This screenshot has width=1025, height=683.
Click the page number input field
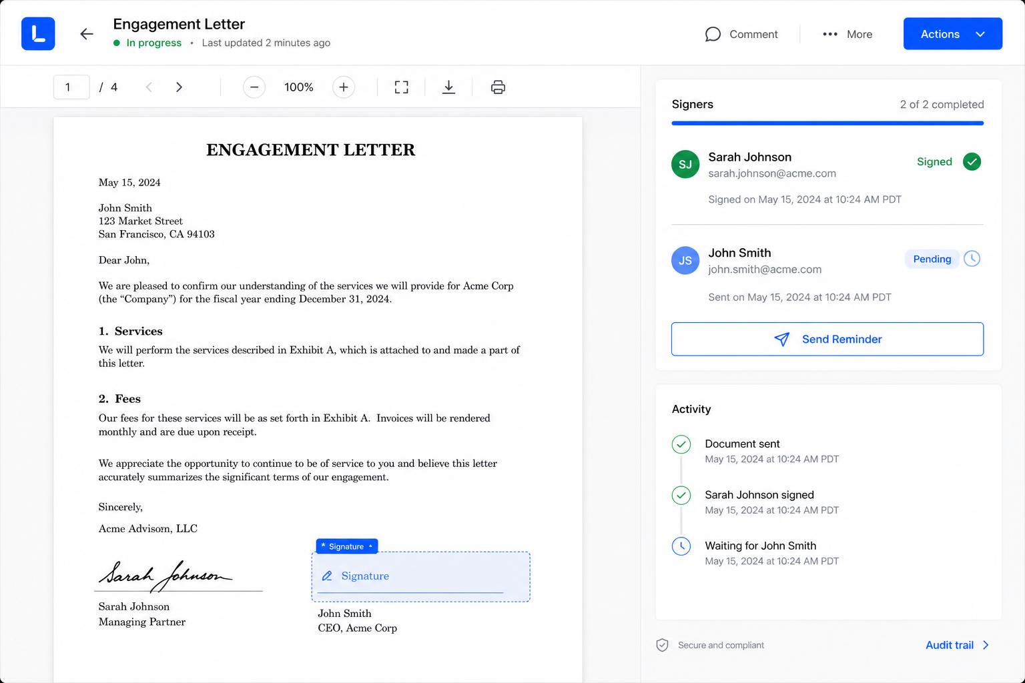click(71, 87)
